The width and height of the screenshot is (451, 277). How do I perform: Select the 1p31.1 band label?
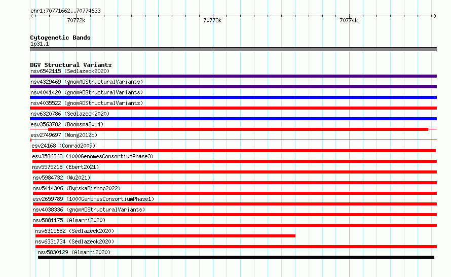(x=40, y=44)
